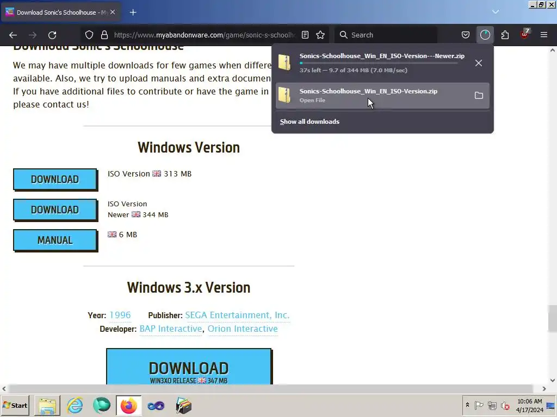Open a new browser tab
This screenshot has height=417, width=557.
(133, 12)
